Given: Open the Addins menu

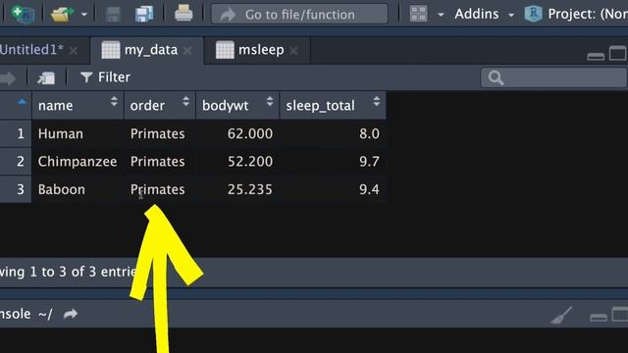Looking at the screenshot, I should coord(484,14).
